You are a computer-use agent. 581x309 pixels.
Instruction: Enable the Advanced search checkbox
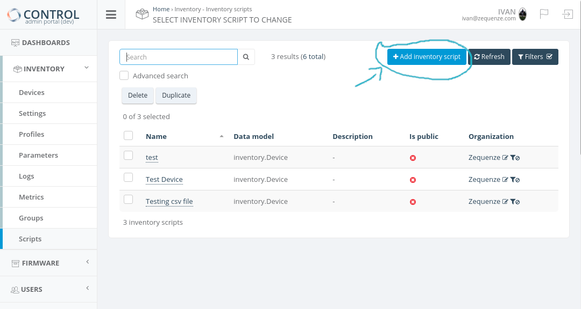pyautogui.click(x=124, y=76)
